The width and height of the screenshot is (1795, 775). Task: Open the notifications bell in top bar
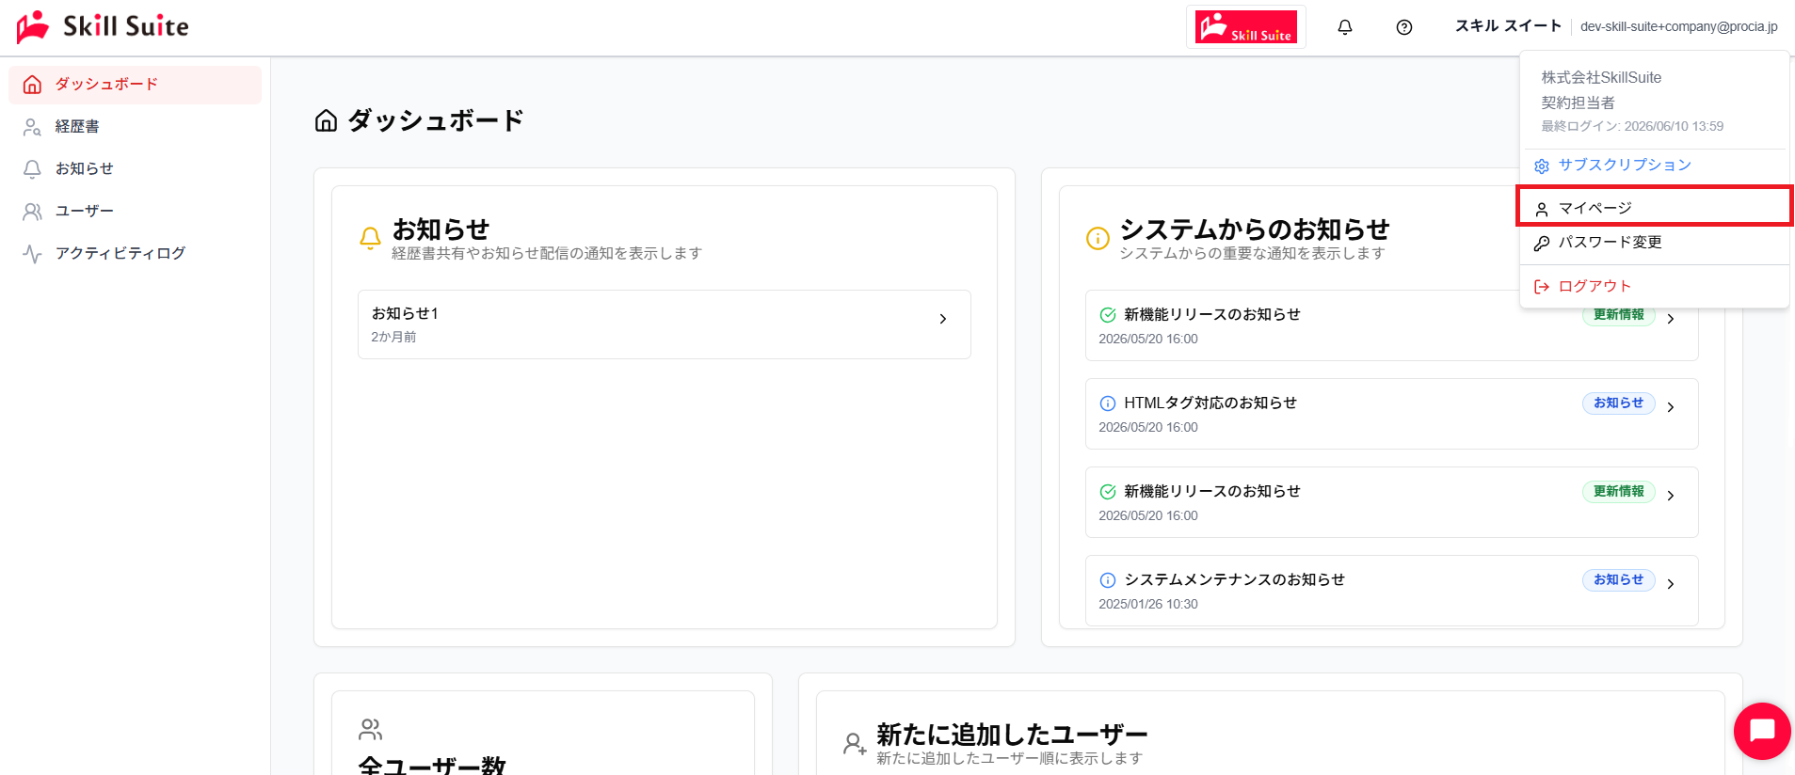point(1345,27)
